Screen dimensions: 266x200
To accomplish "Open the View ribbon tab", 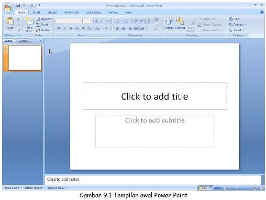I will [x=128, y=13].
